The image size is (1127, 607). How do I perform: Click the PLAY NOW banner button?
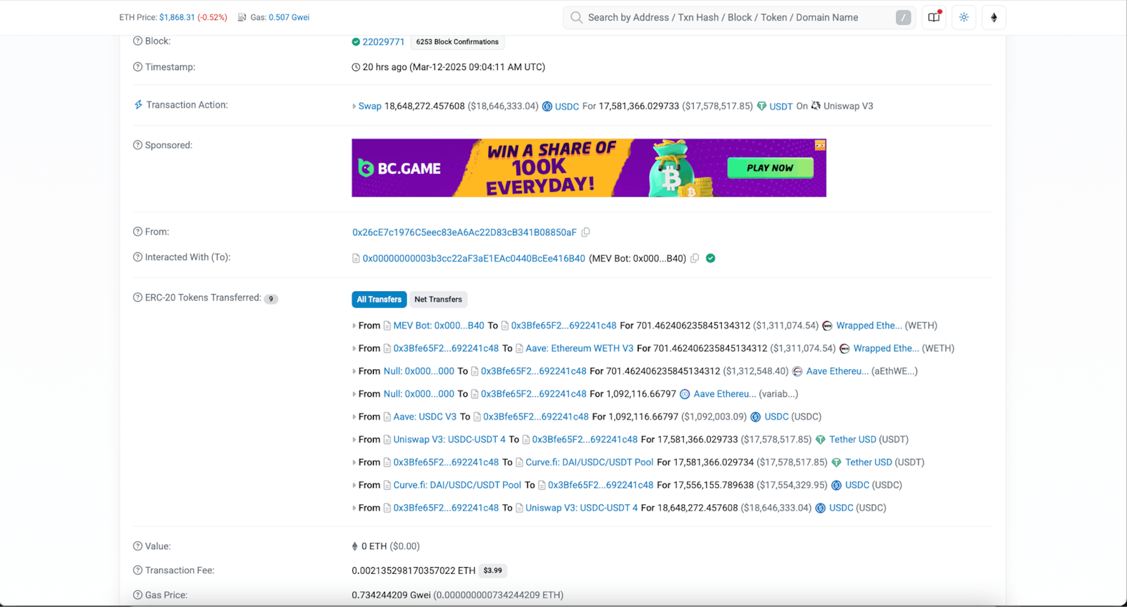(x=770, y=168)
